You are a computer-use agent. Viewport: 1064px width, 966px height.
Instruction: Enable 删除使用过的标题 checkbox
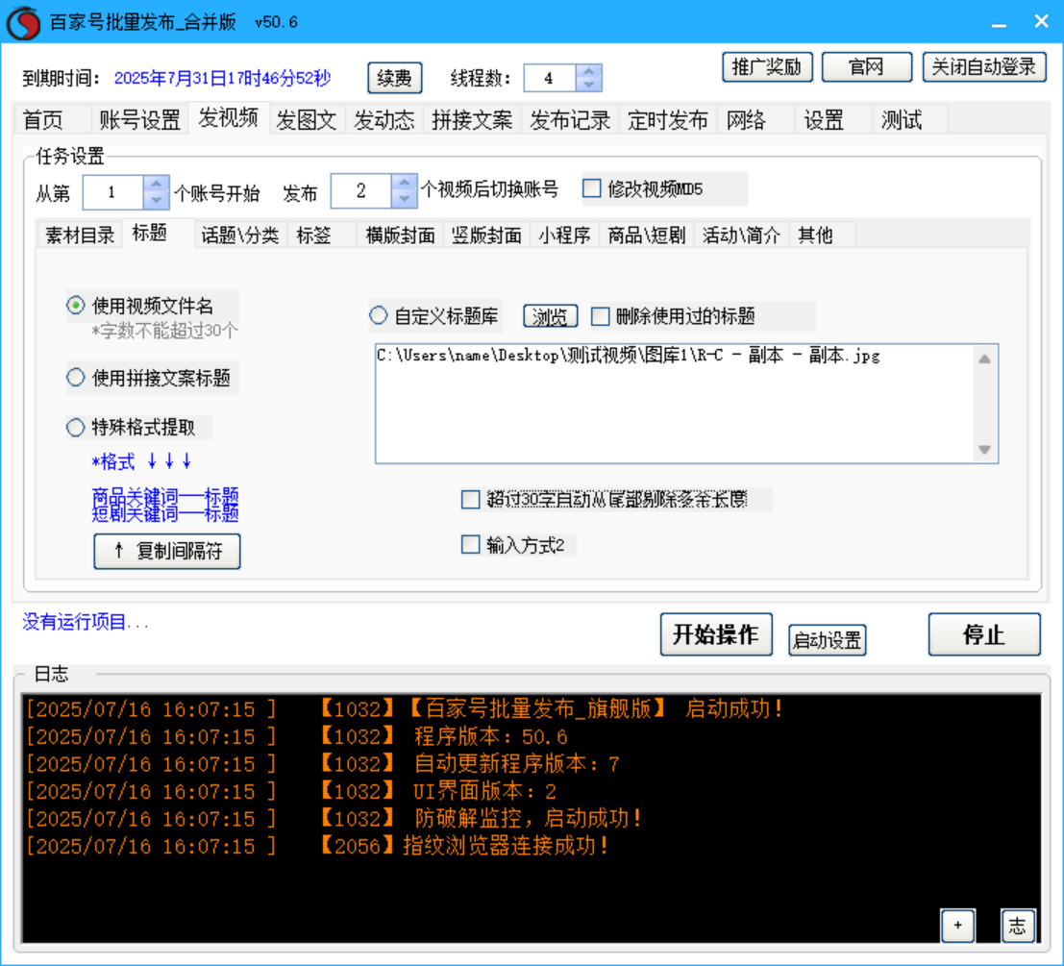coord(601,316)
